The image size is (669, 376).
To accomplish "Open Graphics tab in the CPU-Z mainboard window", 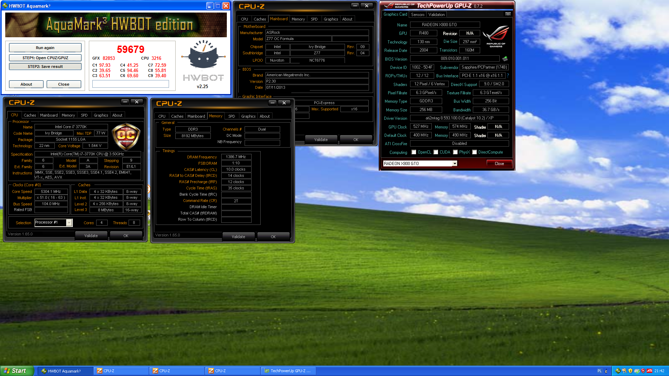I will click(x=331, y=19).
